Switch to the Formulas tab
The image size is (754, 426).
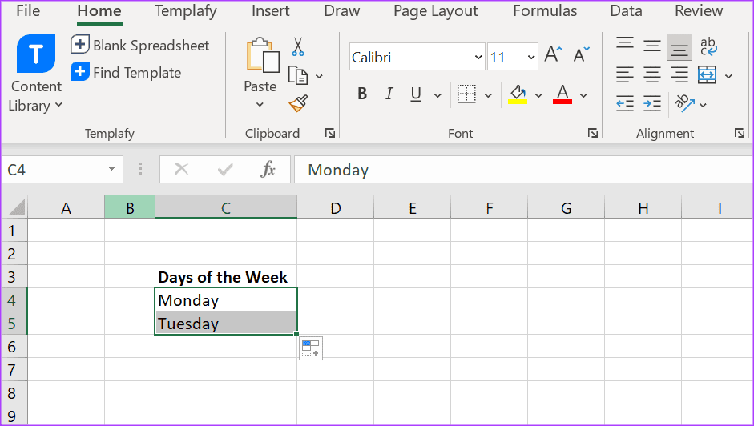(x=545, y=11)
